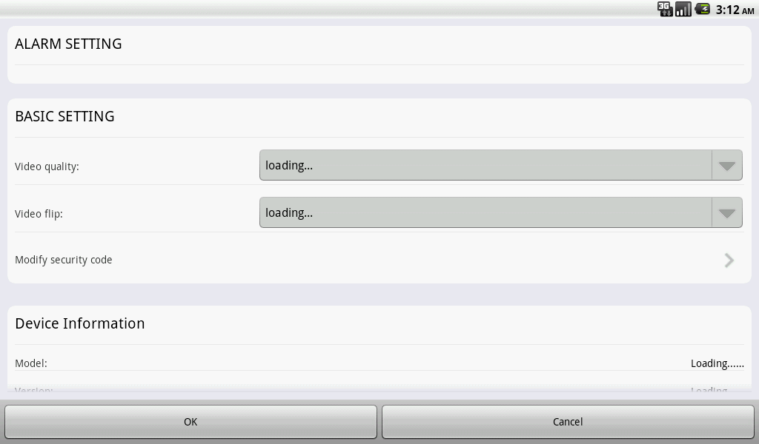Tap the Model row Loading text
The height and width of the screenshot is (444, 759).
pos(717,363)
